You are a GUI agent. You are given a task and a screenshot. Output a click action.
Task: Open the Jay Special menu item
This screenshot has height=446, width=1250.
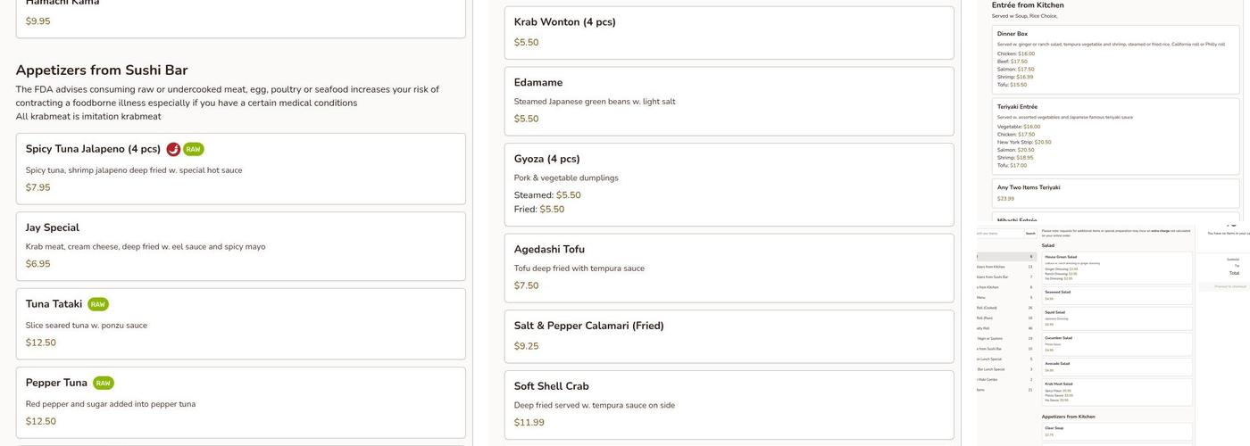click(240, 245)
